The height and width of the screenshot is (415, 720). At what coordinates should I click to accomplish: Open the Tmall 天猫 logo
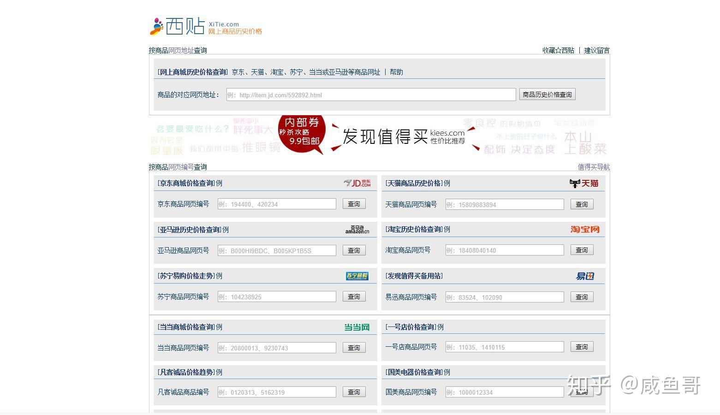[x=584, y=183]
